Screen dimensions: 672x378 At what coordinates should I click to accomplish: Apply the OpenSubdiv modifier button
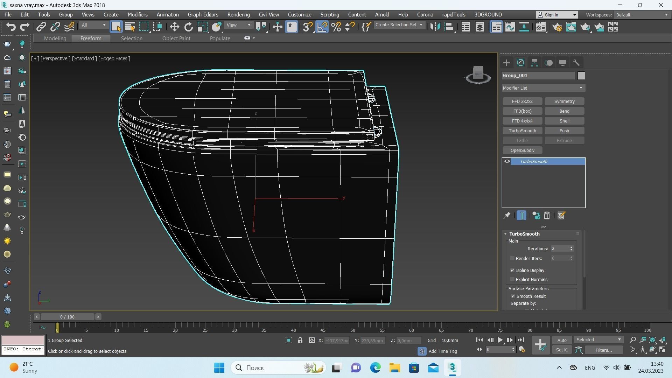pos(522,150)
